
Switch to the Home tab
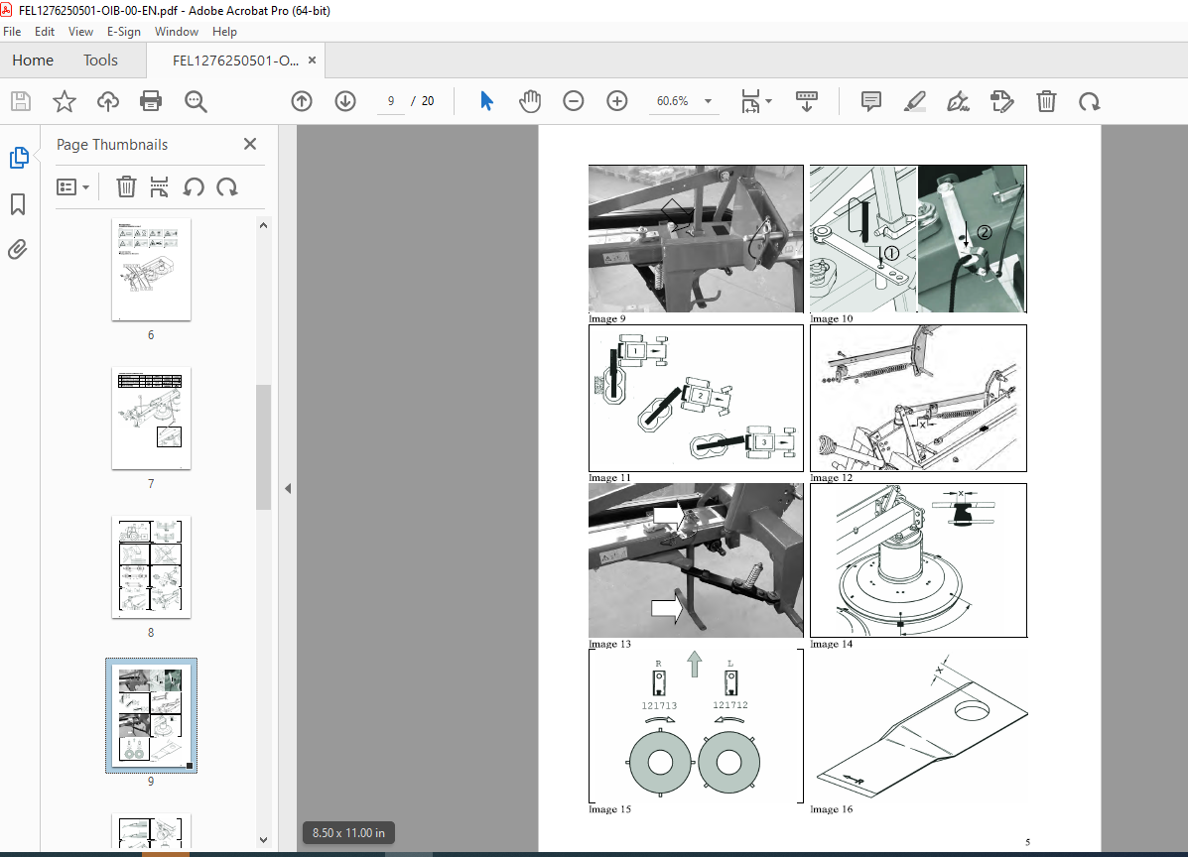click(x=33, y=60)
